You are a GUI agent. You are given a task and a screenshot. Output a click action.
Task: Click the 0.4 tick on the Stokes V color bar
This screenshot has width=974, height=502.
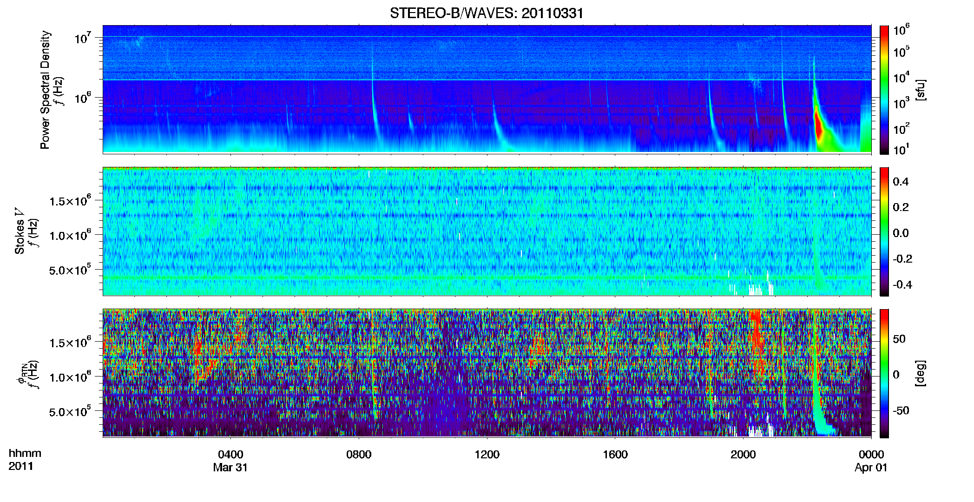click(901, 182)
